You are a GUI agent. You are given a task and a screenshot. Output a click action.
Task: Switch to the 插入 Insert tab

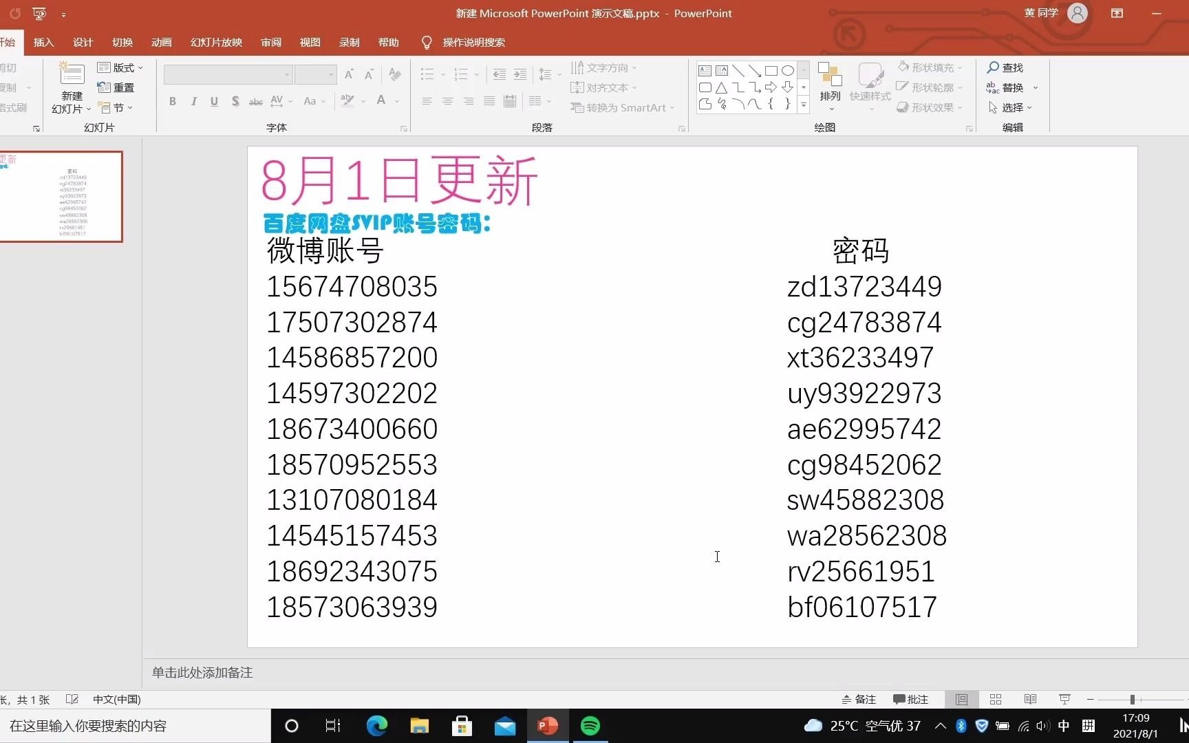point(43,42)
